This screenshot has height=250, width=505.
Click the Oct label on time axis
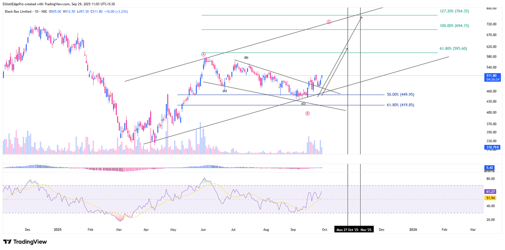(324, 230)
